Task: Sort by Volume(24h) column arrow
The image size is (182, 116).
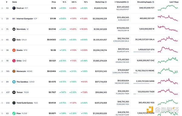Action: pos(115,2)
